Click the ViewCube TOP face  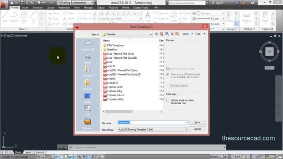tap(269, 52)
